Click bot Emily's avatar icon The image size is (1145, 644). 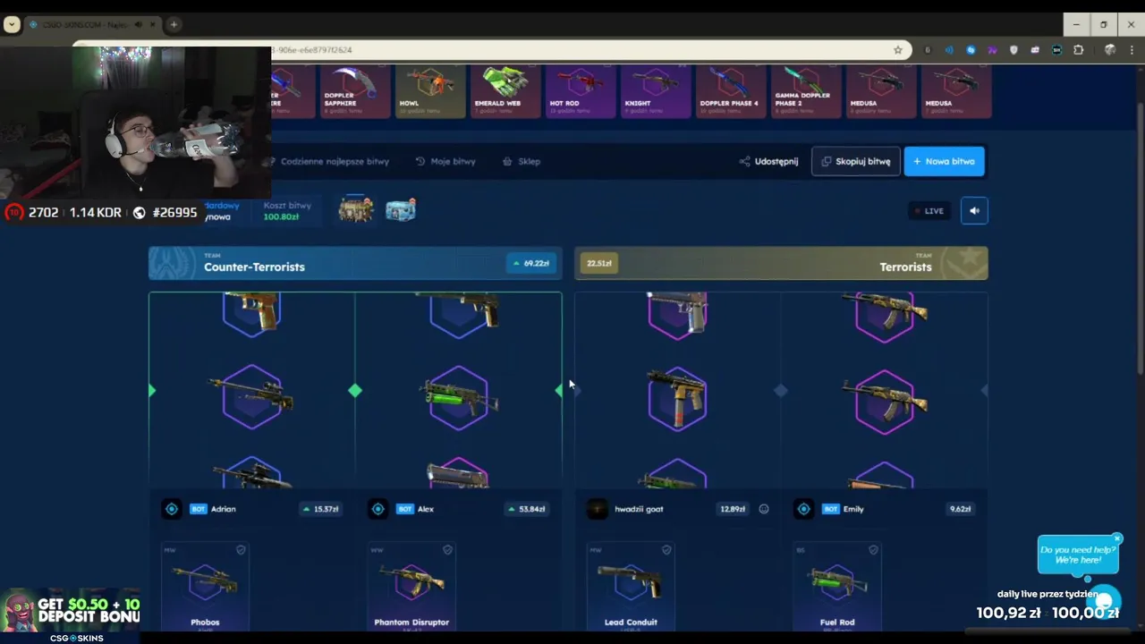click(803, 509)
